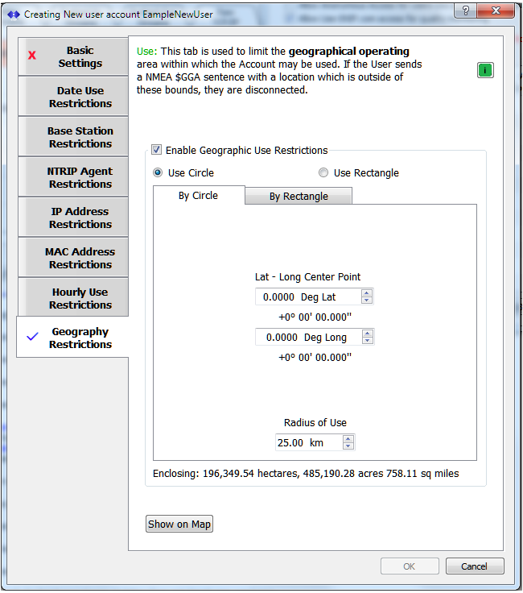523x593 pixels.
Task: Switch to the By Rectangle tab
Action: click(x=299, y=197)
